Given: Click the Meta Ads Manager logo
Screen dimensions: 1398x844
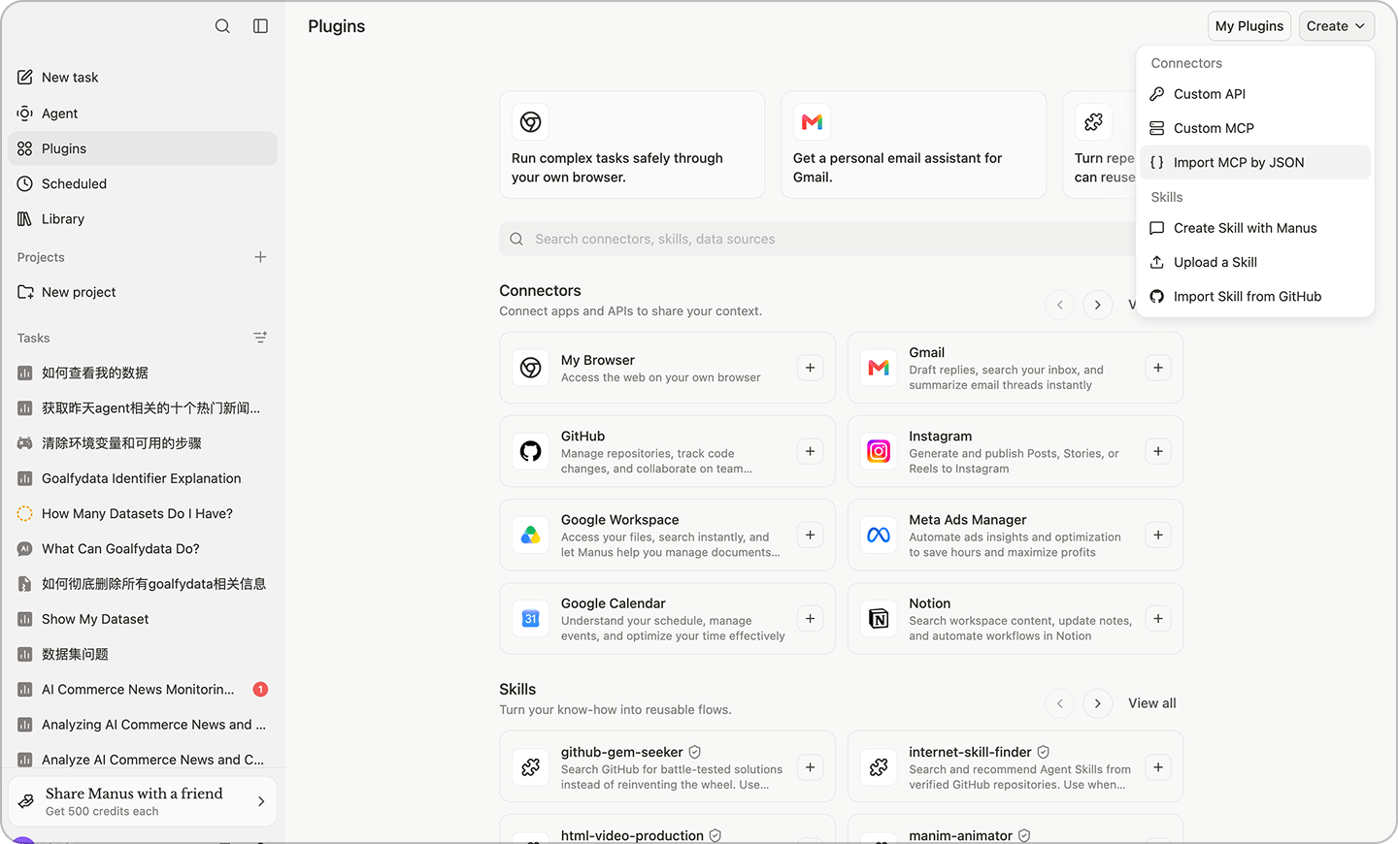Looking at the screenshot, I should pyautogui.click(x=879, y=535).
